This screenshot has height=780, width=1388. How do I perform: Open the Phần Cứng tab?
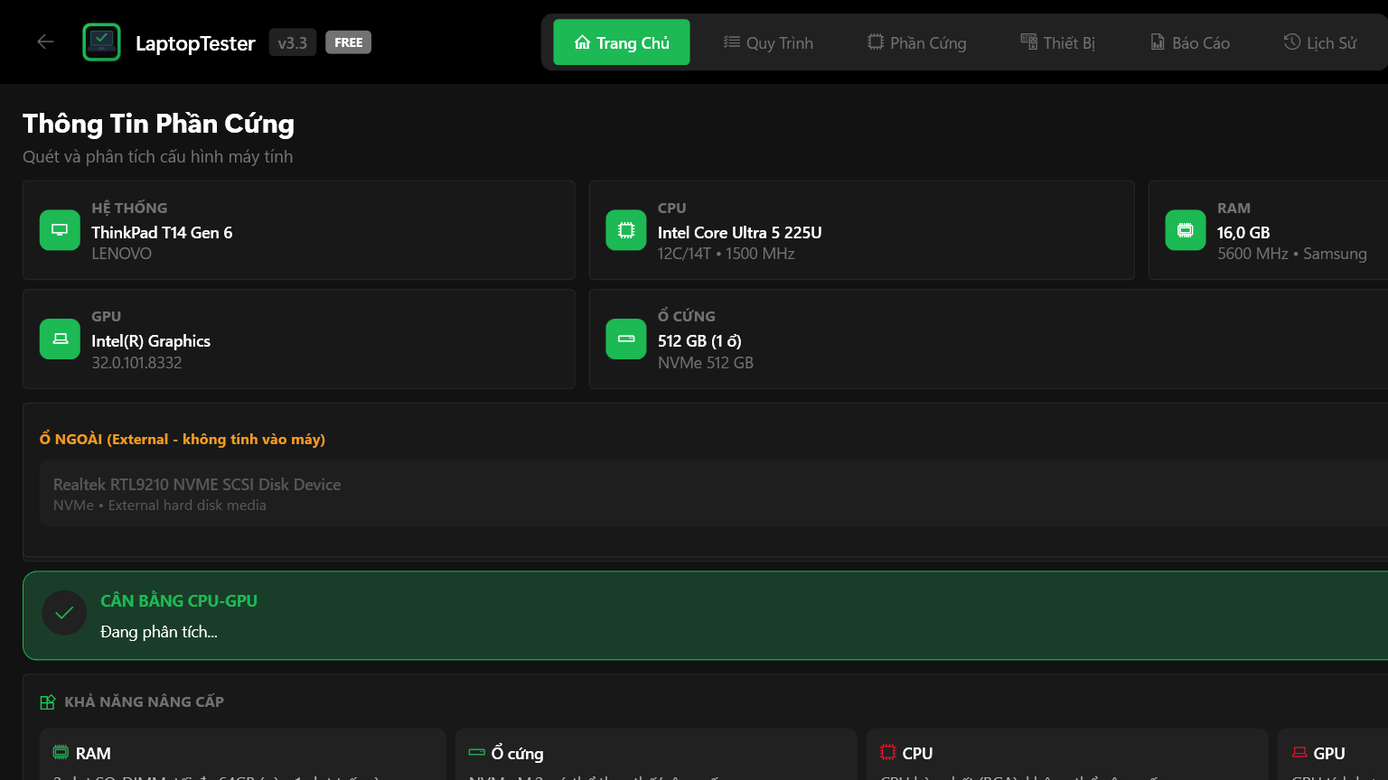pos(916,42)
